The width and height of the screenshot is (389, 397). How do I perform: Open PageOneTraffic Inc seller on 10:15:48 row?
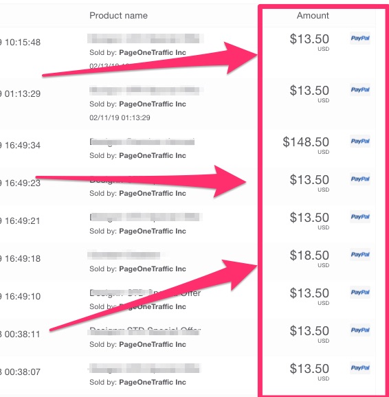tap(153, 52)
